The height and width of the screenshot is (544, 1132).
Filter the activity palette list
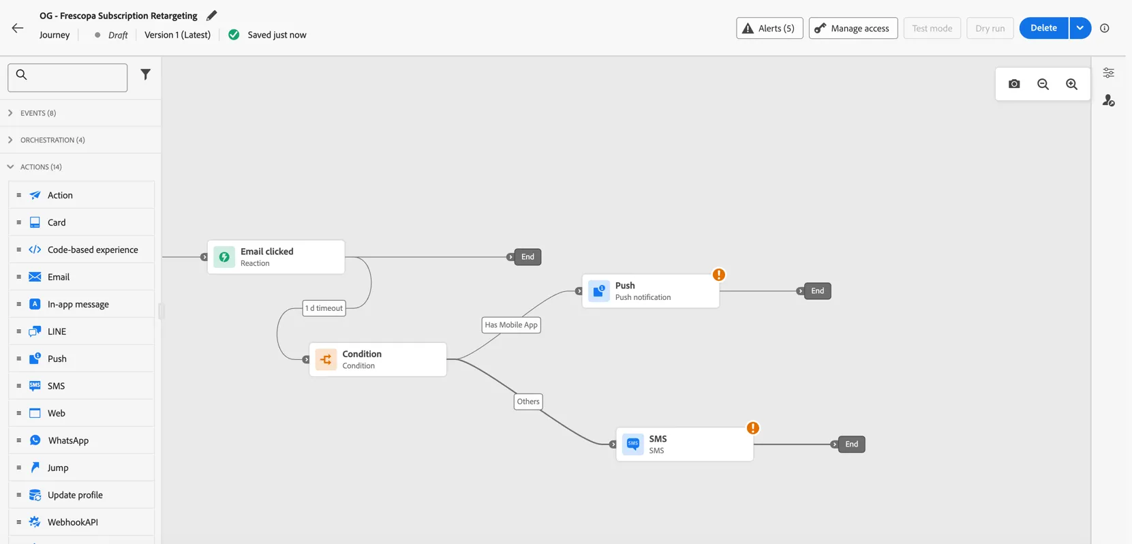click(145, 74)
